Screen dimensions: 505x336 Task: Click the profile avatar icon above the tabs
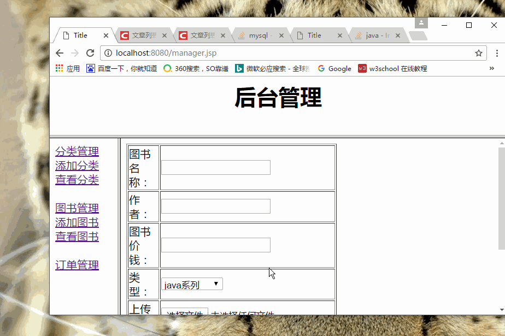pos(420,22)
